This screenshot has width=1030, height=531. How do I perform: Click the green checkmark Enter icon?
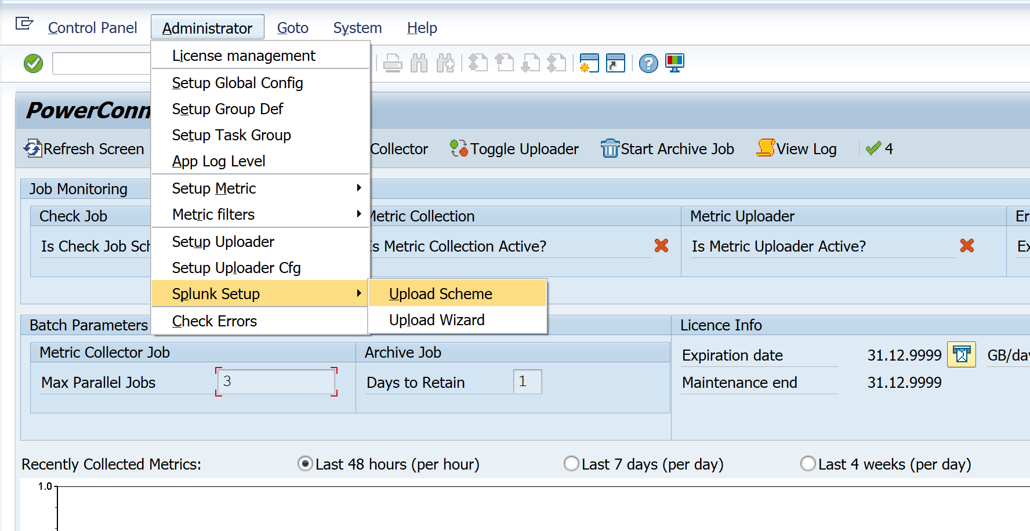(33, 63)
